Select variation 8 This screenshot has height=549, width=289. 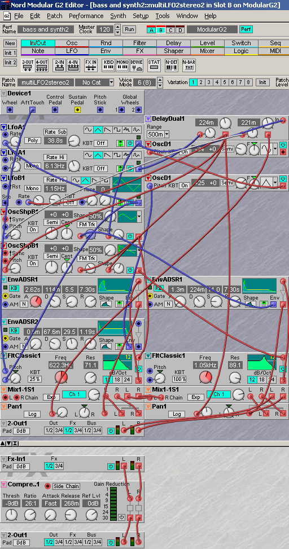click(x=248, y=82)
